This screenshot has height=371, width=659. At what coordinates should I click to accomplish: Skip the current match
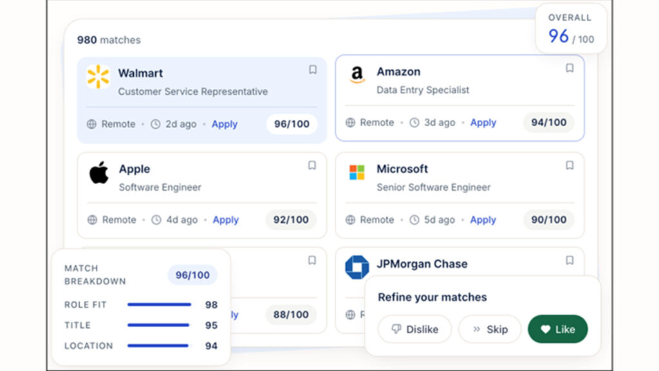point(490,329)
